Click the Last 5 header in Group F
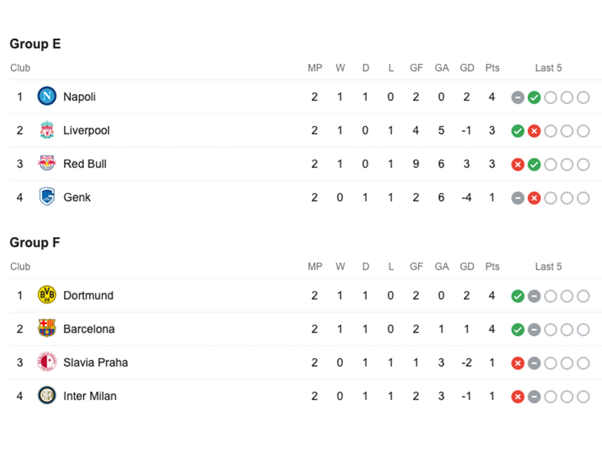The image size is (602, 452). pos(549,267)
